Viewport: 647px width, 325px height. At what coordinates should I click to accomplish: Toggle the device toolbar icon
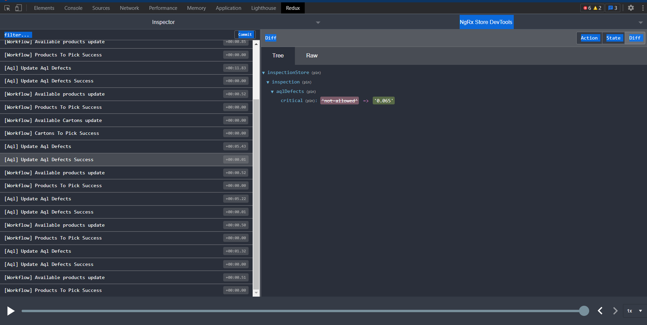(x=19, y=8)
